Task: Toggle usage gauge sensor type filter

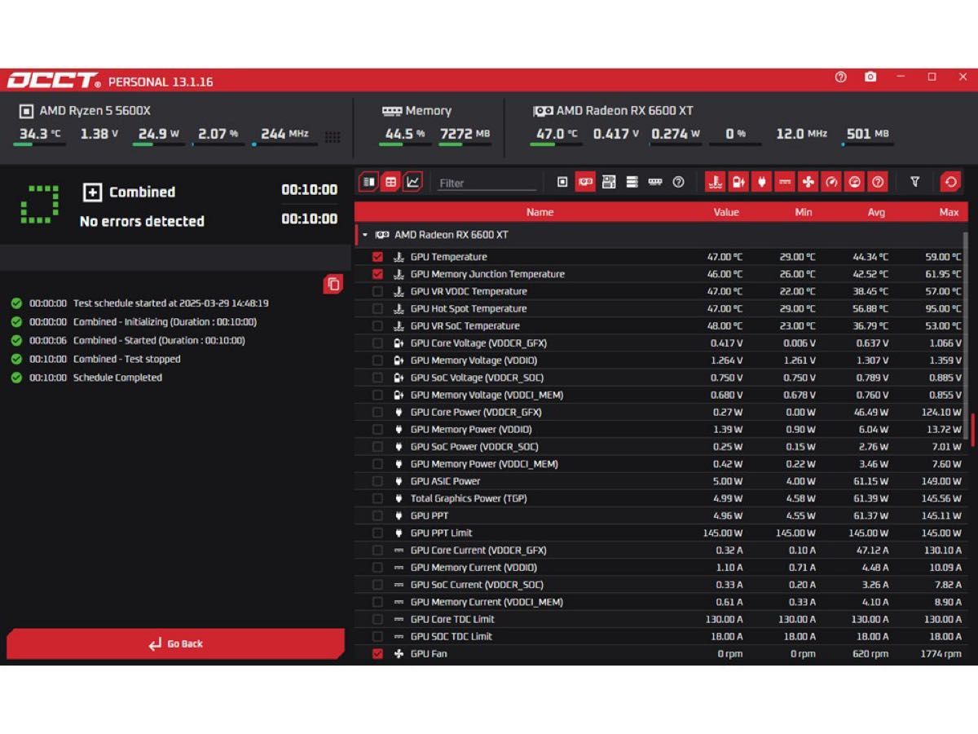Action: click(x=854, y=182)
